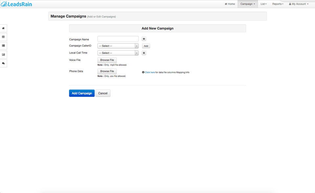Image resolution: width=315 pixels, height=193 pixels.
Task: Click the Local Call Time label
Action: 78,53
